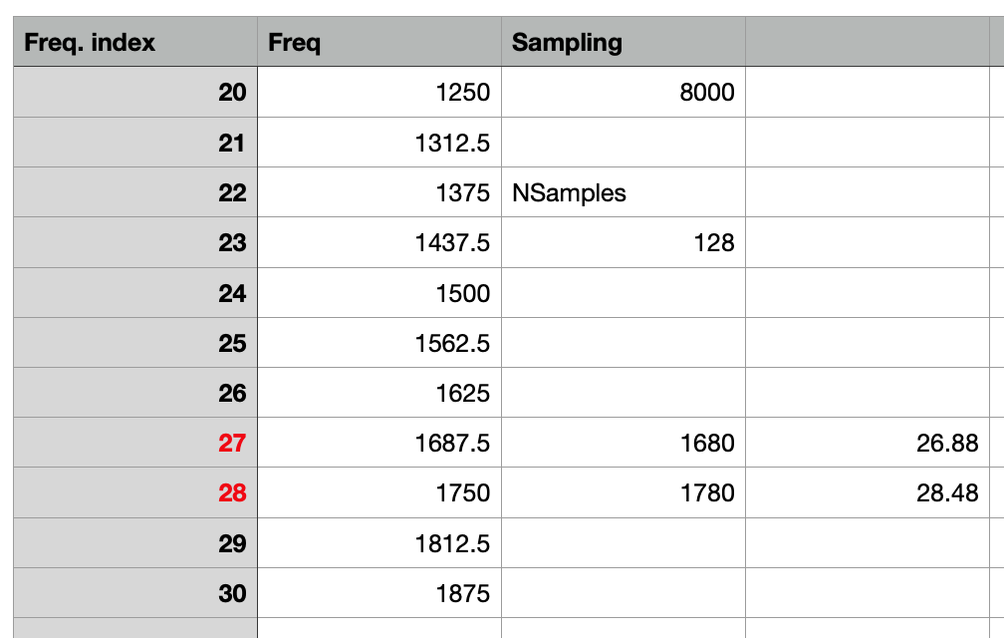Select the cell showing 1780
Screen dimensions: 1004x638
[x=623, y=492]
